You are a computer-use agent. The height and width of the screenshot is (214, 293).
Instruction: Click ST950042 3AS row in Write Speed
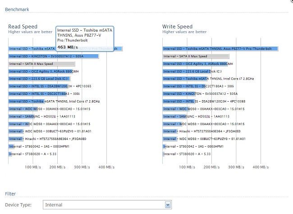point(193,146)
